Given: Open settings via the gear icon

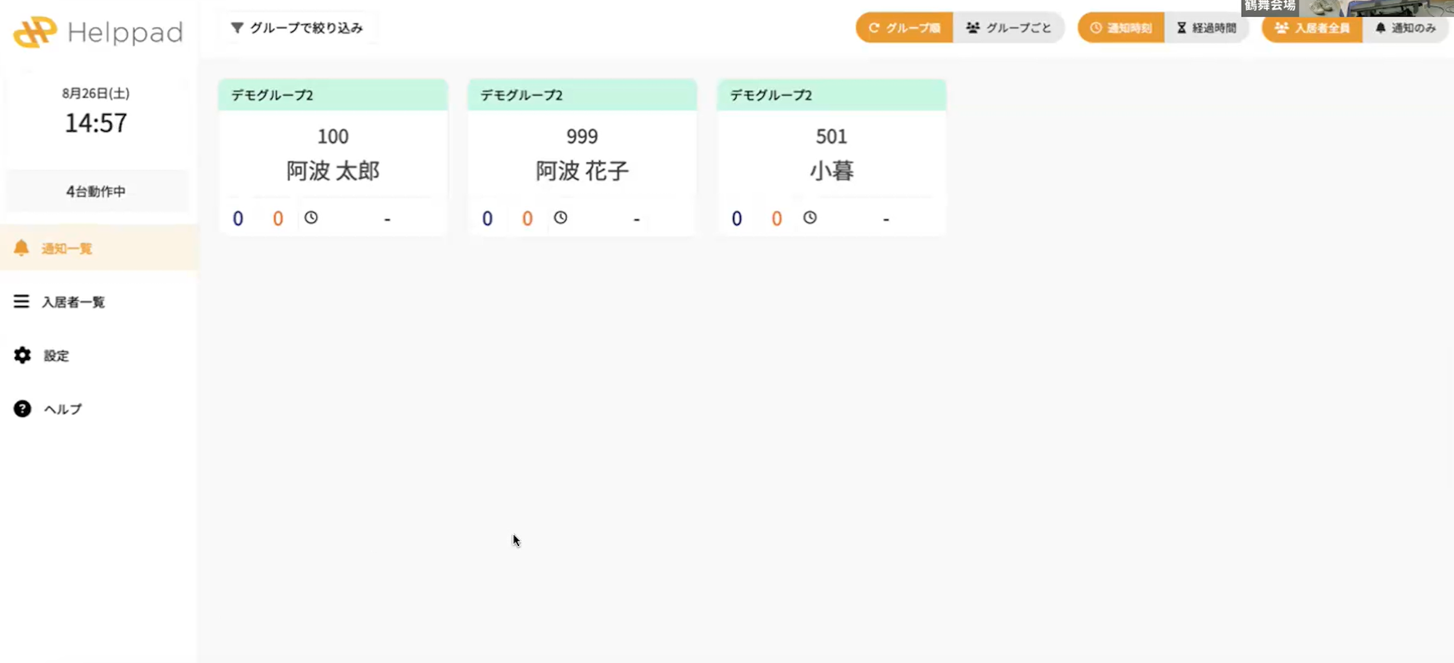Looking at the screenshot, I should click(22, 355).
